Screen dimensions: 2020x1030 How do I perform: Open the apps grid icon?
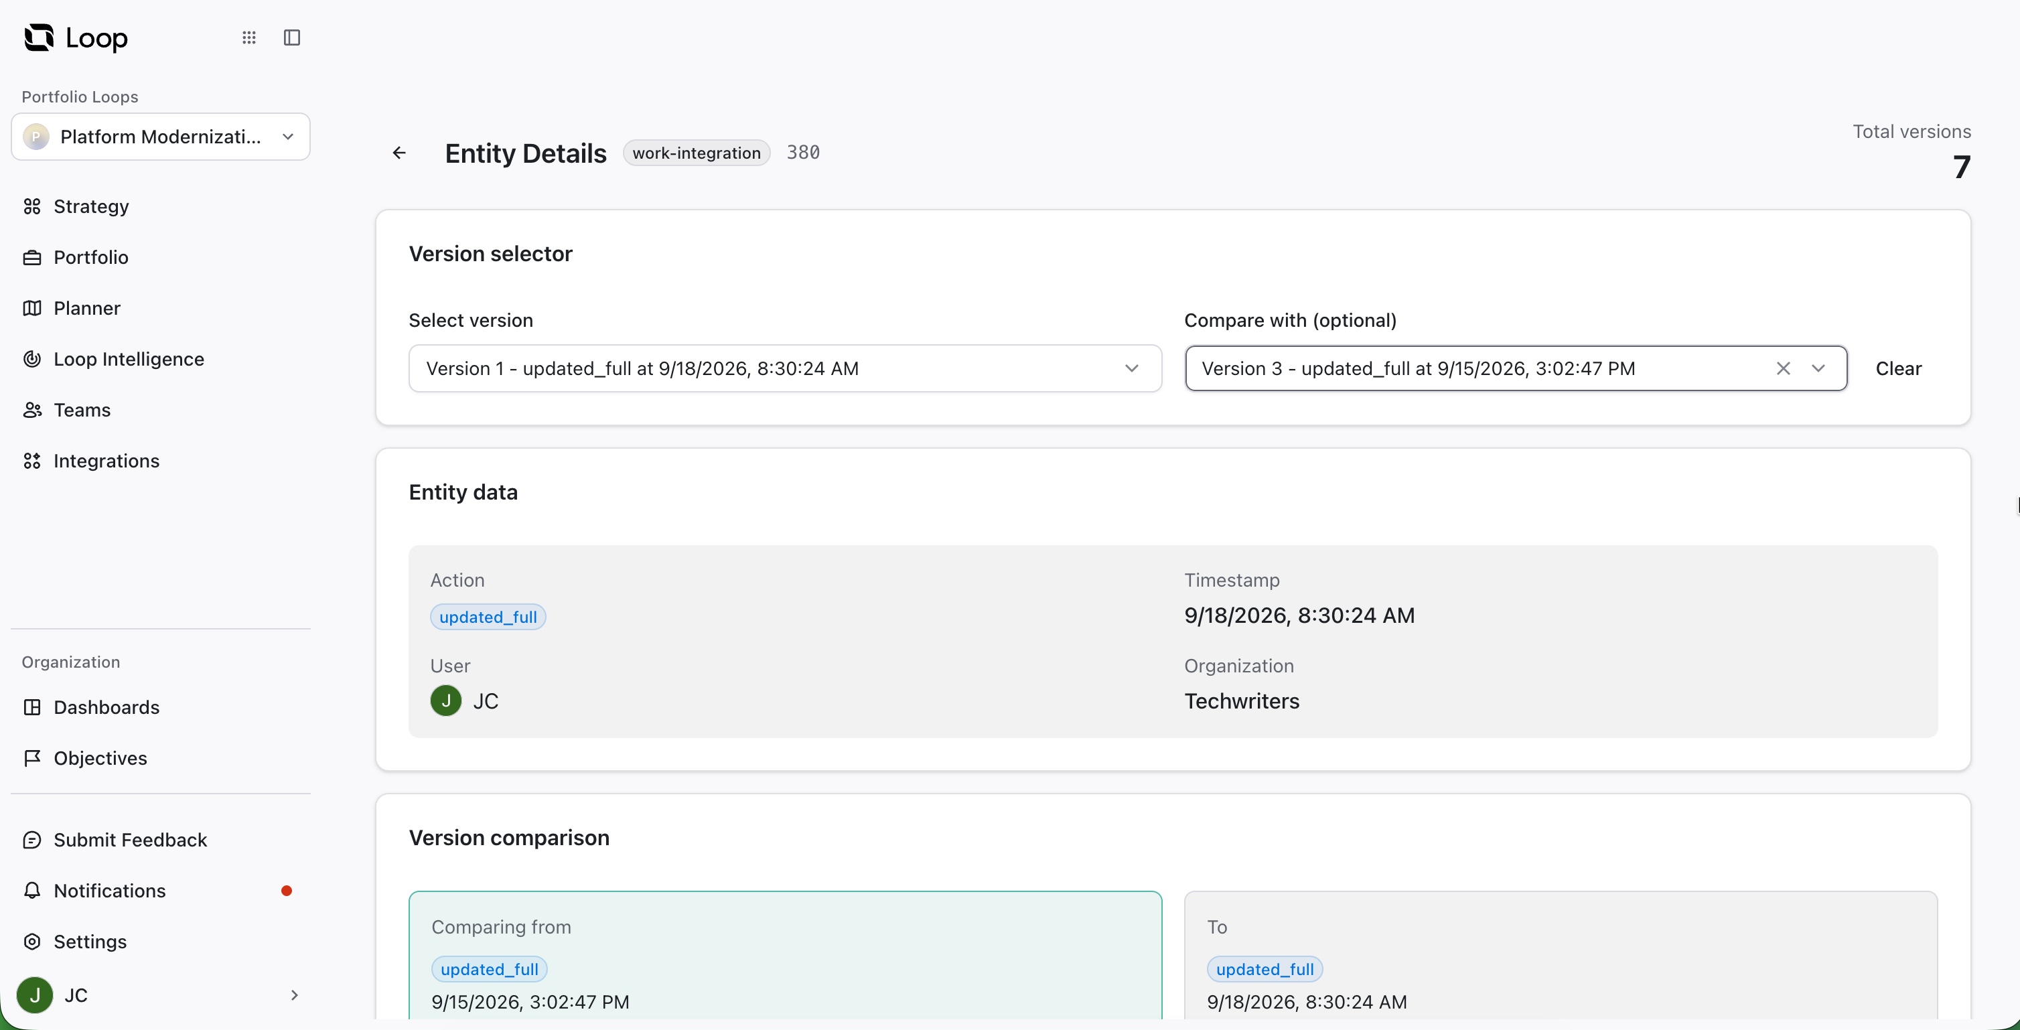click(x=249, y=38)
